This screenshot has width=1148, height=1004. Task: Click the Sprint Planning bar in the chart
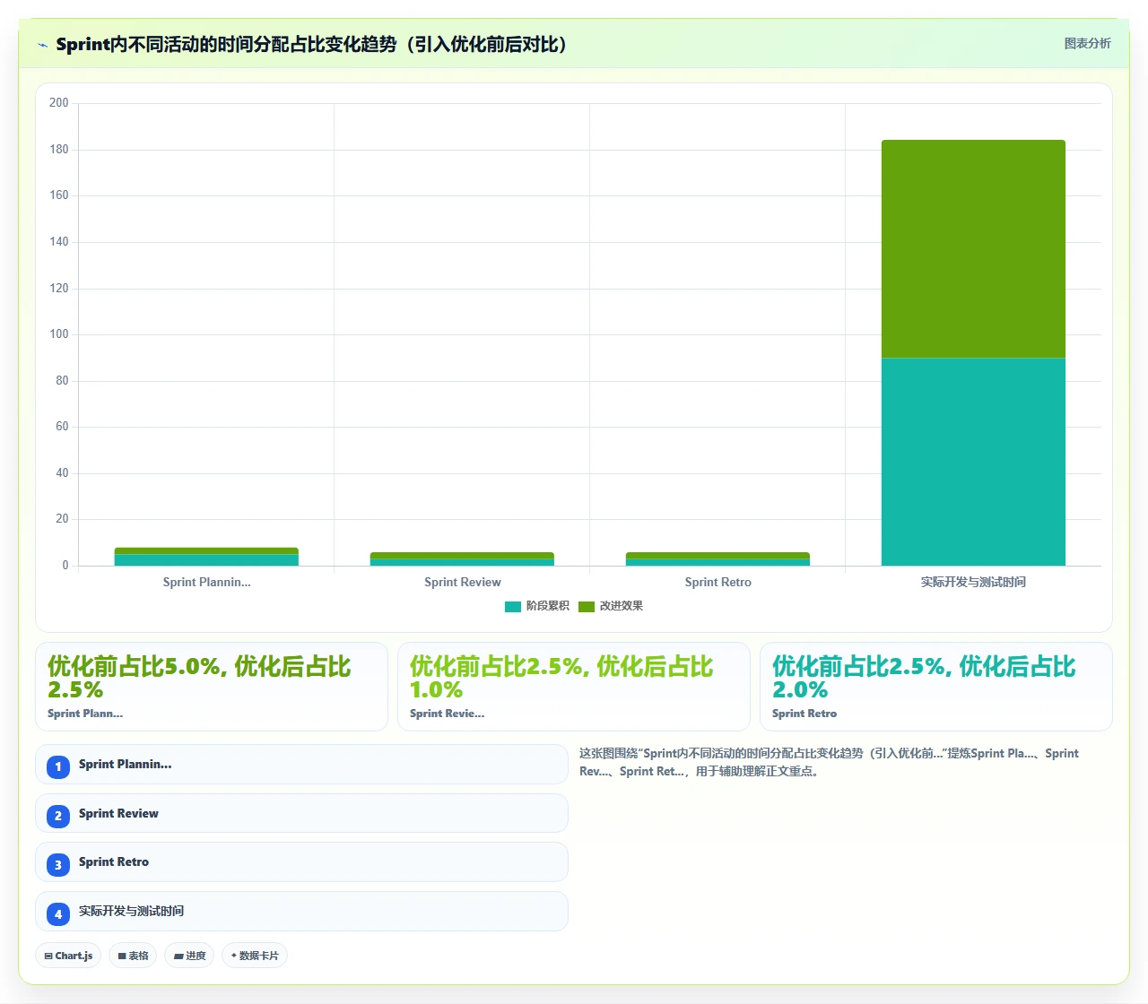coord(206,557)
